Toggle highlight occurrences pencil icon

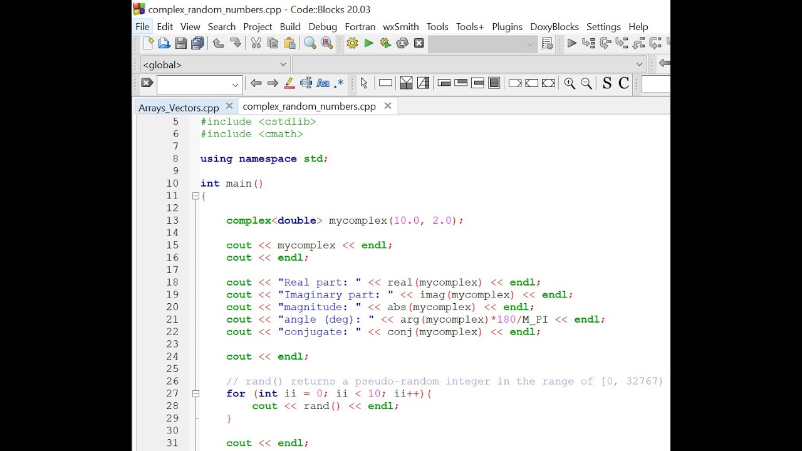(289, 83)
